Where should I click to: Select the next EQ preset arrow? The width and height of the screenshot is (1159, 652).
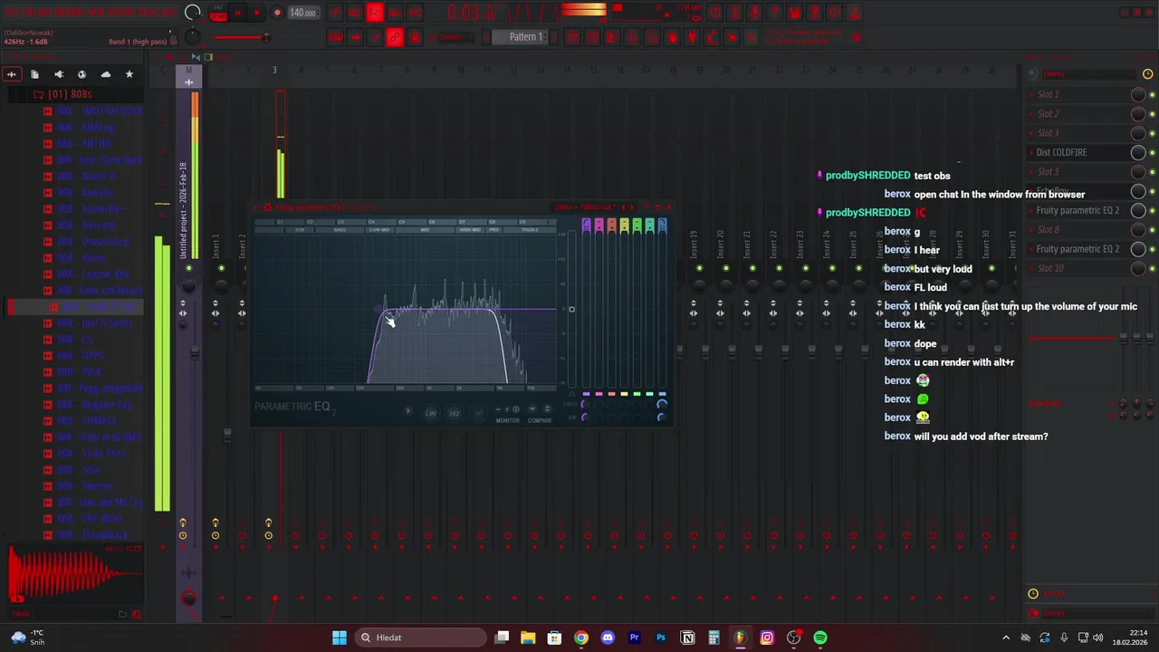pos(632,206)
